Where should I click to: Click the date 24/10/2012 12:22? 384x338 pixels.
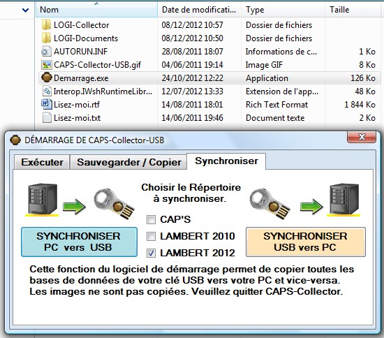coord(192,78)
